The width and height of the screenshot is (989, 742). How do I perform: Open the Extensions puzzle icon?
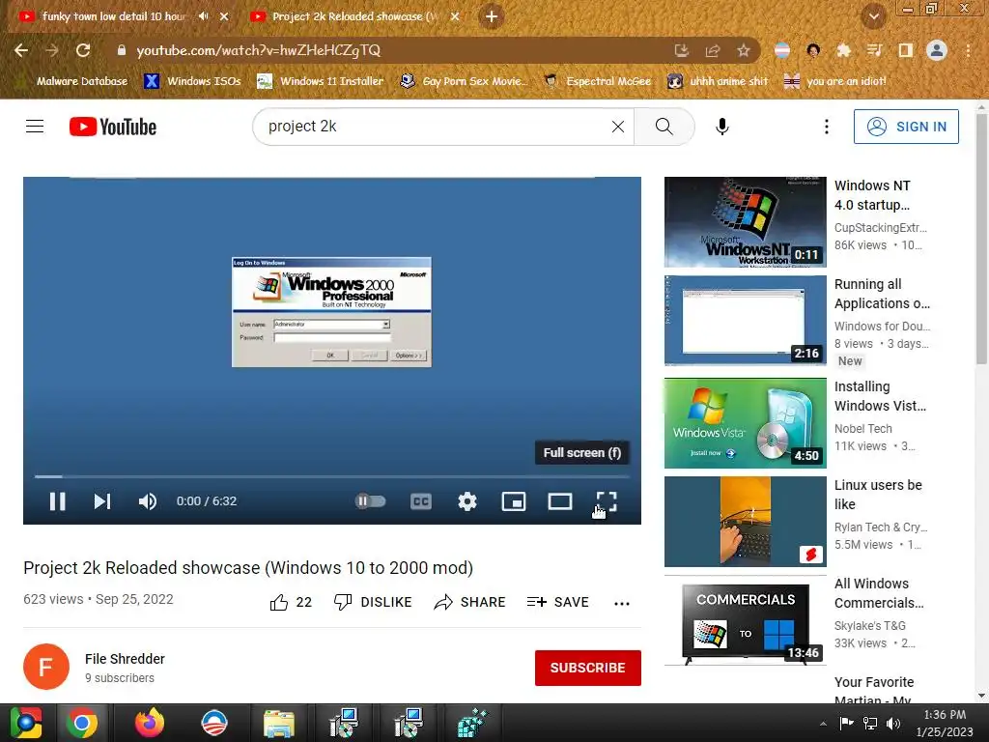[x=843, y=50]
